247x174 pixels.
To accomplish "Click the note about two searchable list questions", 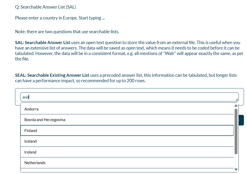I will (x=67, y=32).
